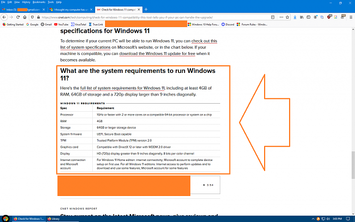Click the scrollbar up arrow
This screenshot has width=355, height=222.
pyautogui.click(x=353, y=30)
